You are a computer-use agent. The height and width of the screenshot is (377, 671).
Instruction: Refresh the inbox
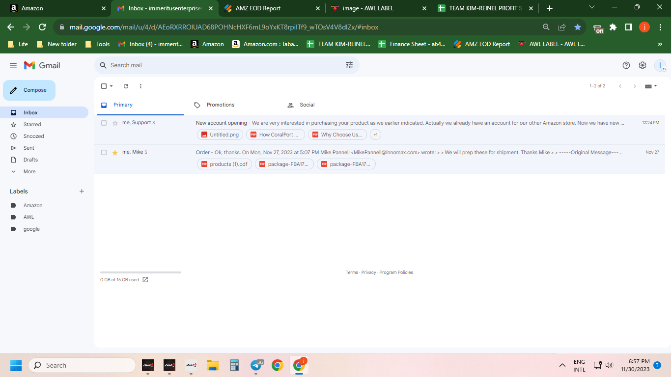click(126, 86)
